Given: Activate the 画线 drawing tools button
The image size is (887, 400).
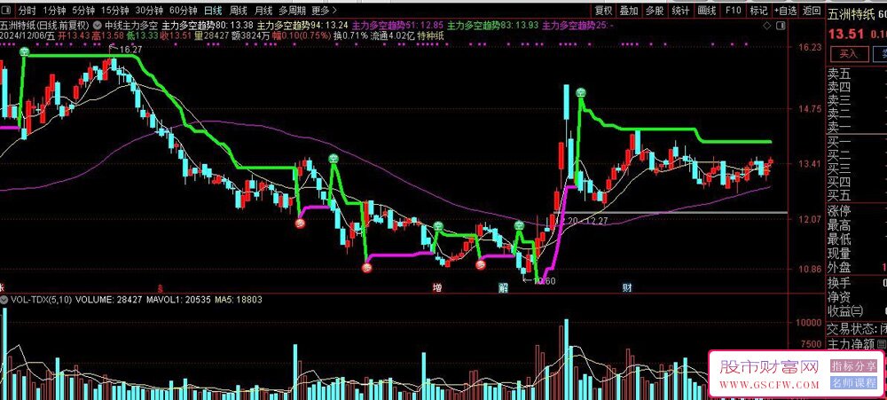Looking at the screenshot, I should (707, 10).
